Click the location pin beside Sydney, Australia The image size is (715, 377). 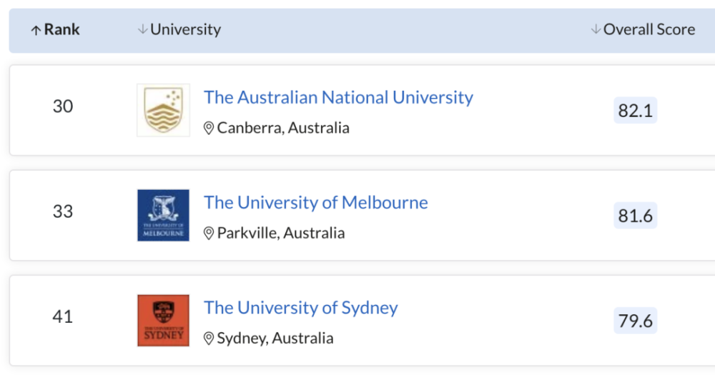click(x=208, y=338)
